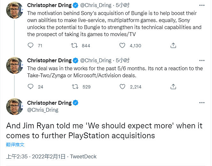
Task: Open more options on the Jim Ryan tweet
Action: pyautogui.click(x=202, y=103)
